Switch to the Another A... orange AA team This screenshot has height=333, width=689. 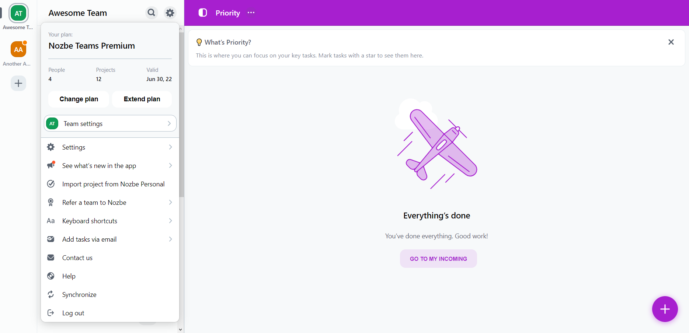[x=18, y=49]
